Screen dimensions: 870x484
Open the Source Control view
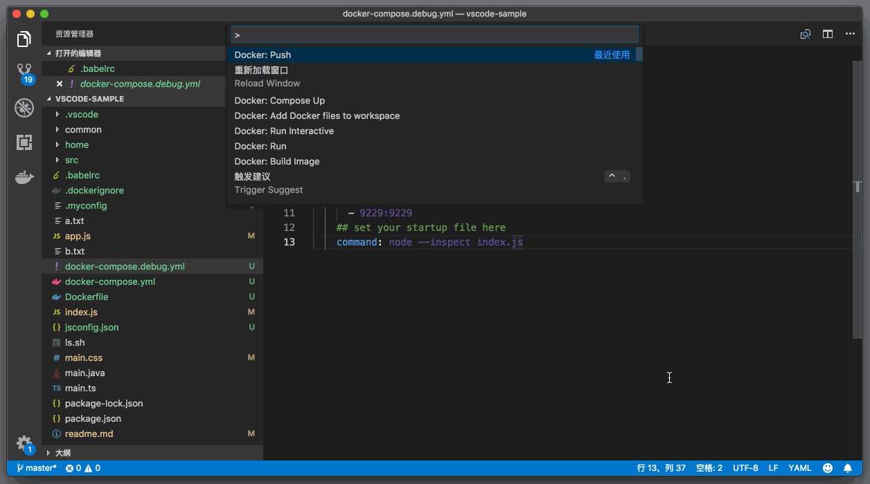point(24,73)
